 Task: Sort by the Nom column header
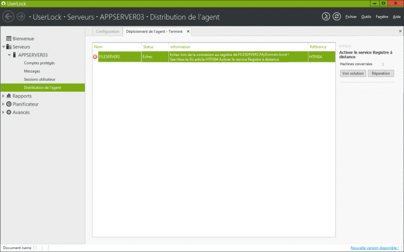pos(117,47)
